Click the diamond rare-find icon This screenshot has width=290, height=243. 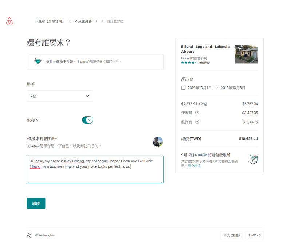pyautogui.click(x=38, y=61)
